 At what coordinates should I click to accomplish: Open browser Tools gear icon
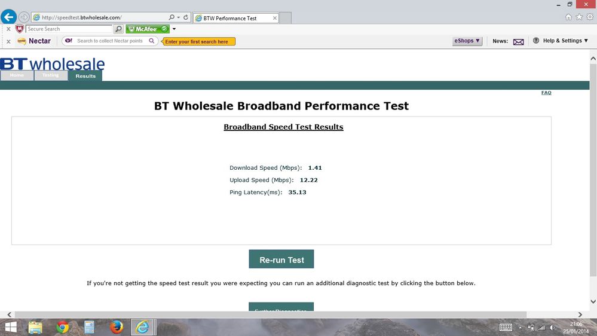point(590,17)
